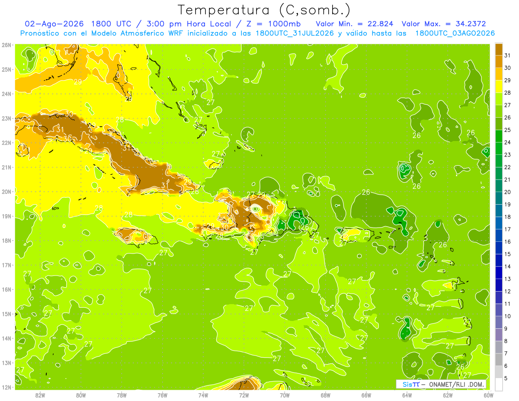The image size is (519, 401).
Task: Click the validity stamp "1800UTC_03AGO2026"
Action: click(x=455, y=33)
